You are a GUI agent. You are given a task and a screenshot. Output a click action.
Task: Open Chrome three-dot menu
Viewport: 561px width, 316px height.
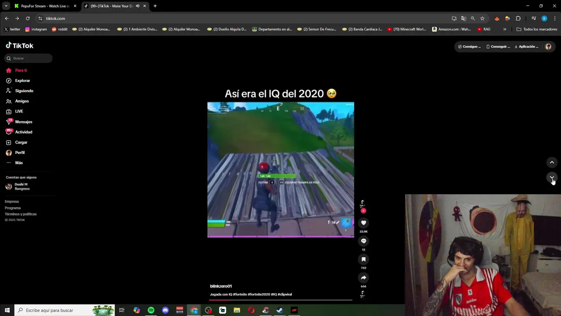[x=555, y=18]
